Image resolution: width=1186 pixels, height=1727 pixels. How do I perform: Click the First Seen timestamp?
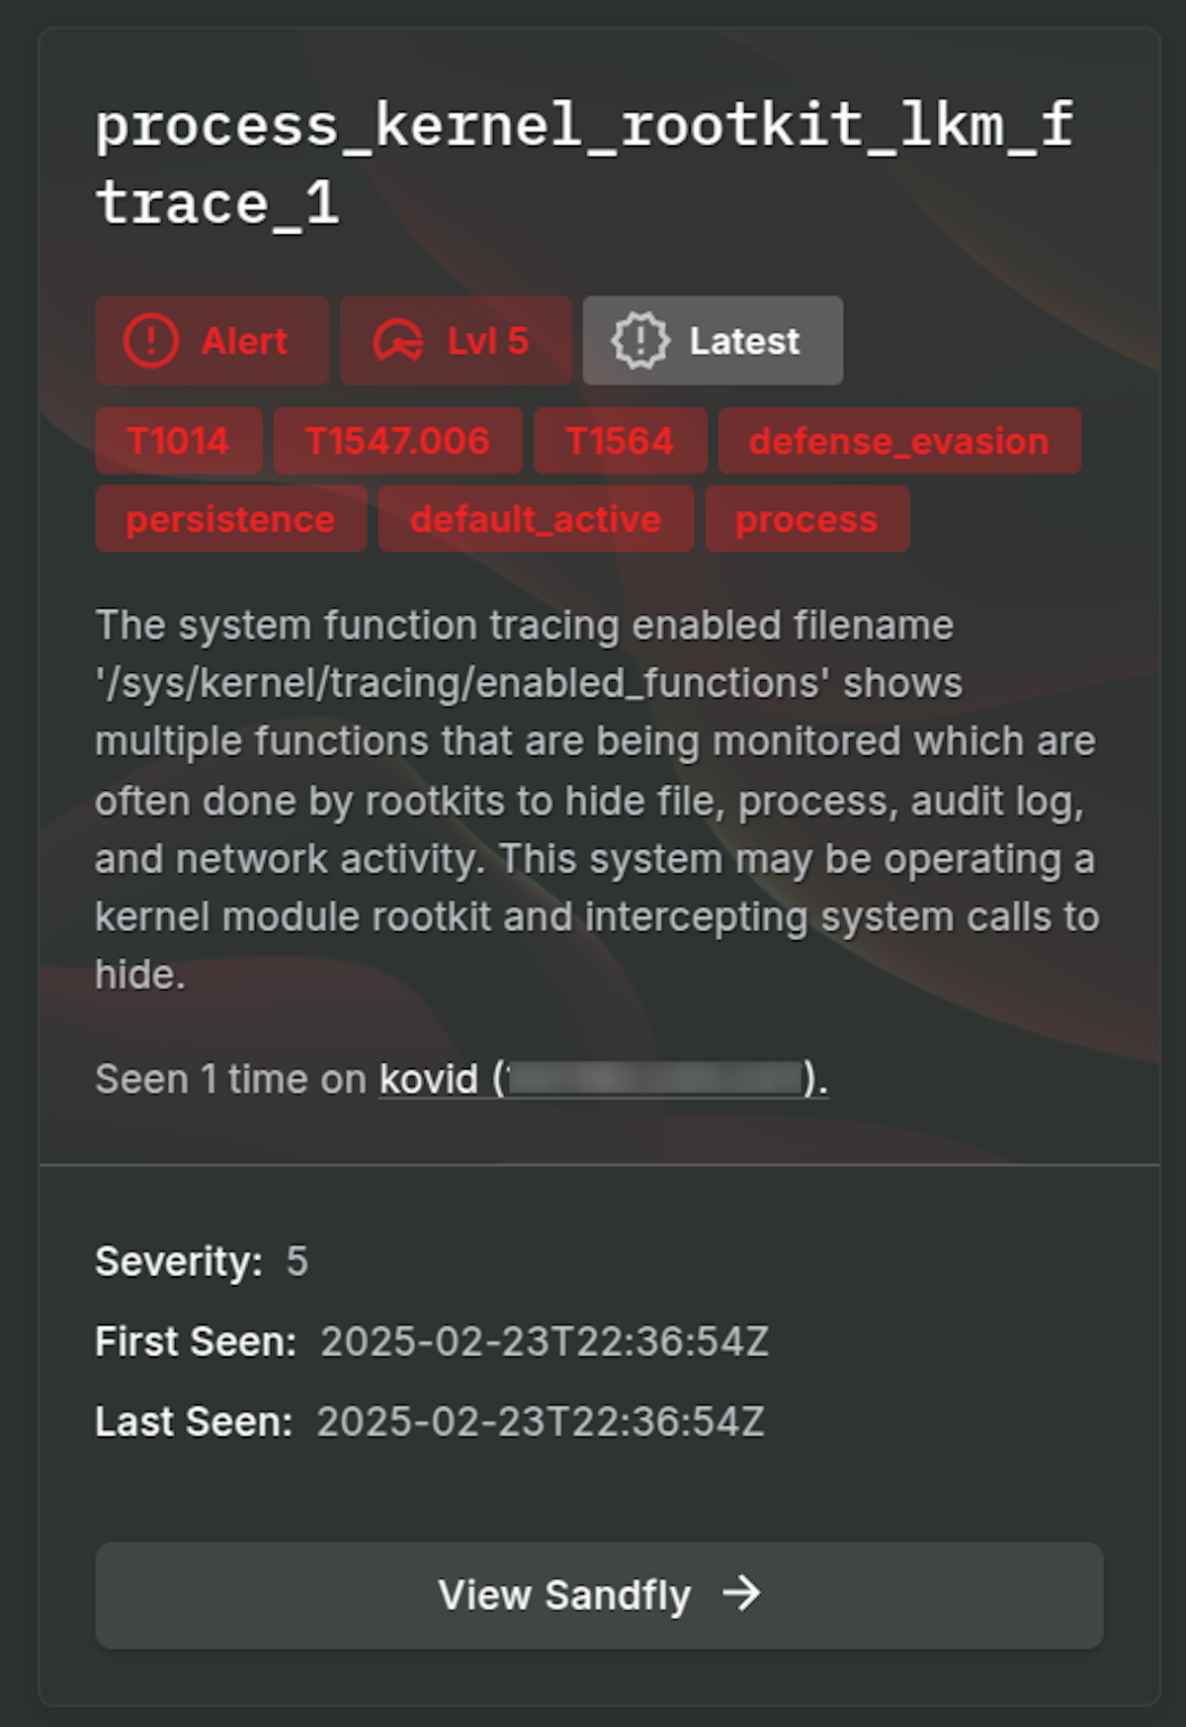tap(544, 1341)
